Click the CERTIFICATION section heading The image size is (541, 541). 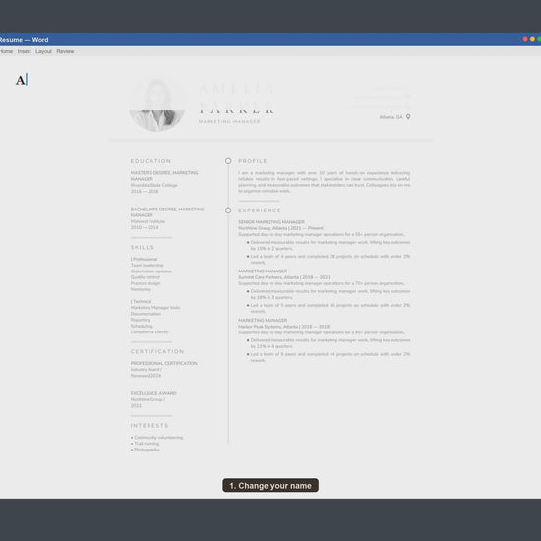point(157,351)
